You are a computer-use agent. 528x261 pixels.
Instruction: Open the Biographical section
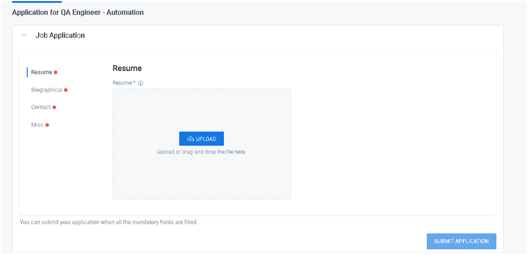point(46,90)
